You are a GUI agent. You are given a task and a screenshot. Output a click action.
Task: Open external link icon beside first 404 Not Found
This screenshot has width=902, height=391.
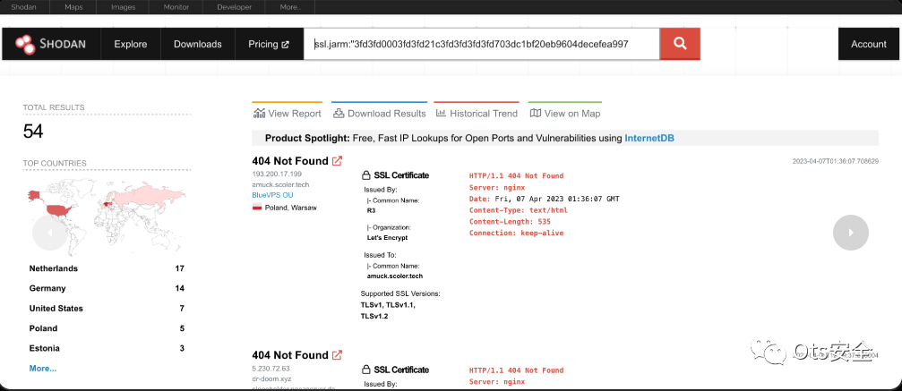(337, 161)
